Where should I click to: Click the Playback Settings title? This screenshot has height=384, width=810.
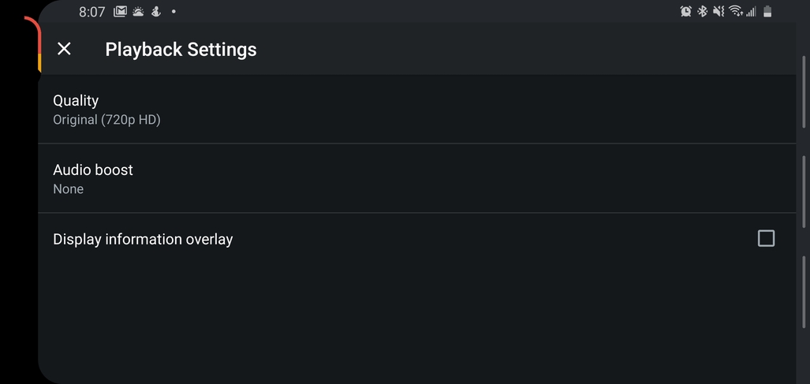coord(181,49)
